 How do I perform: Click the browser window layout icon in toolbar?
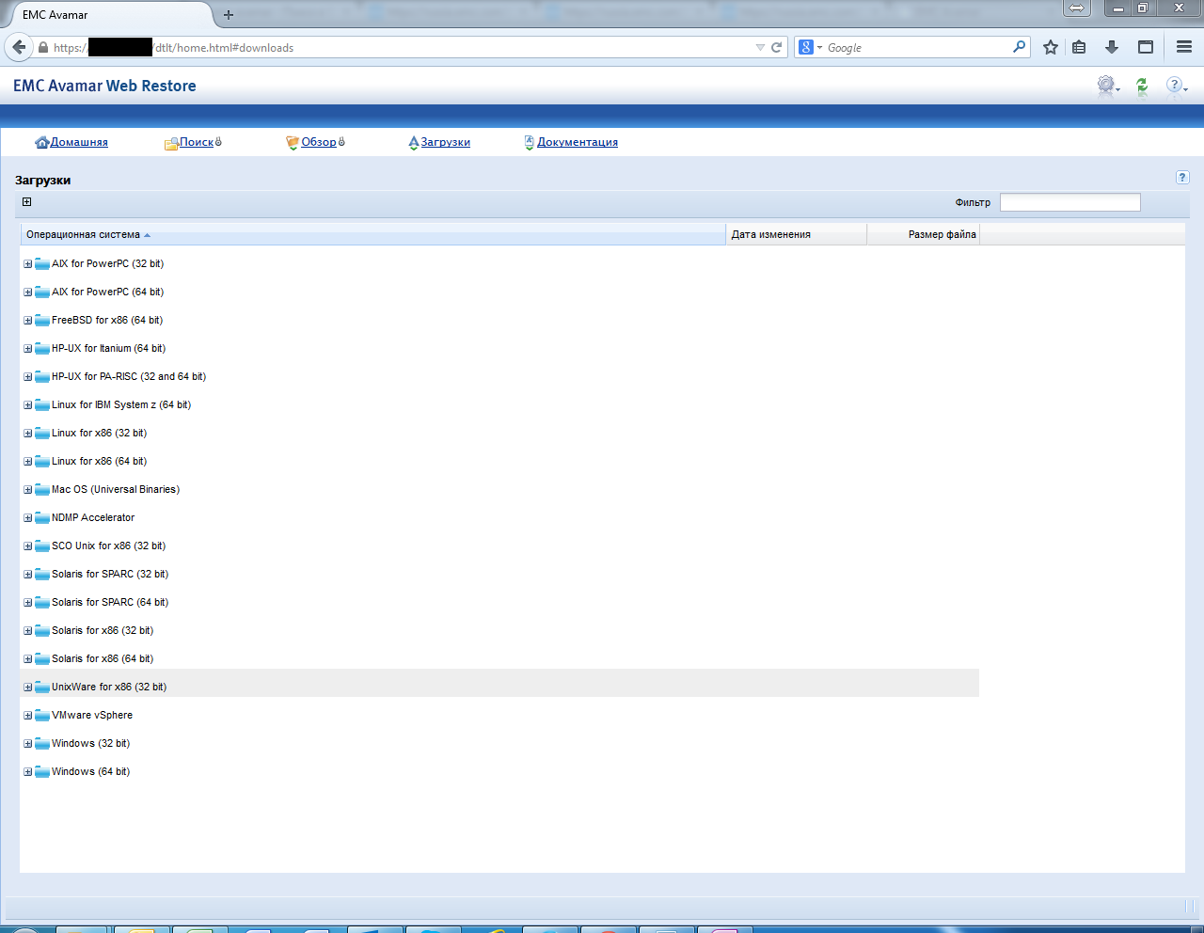tap(1146, 47)
